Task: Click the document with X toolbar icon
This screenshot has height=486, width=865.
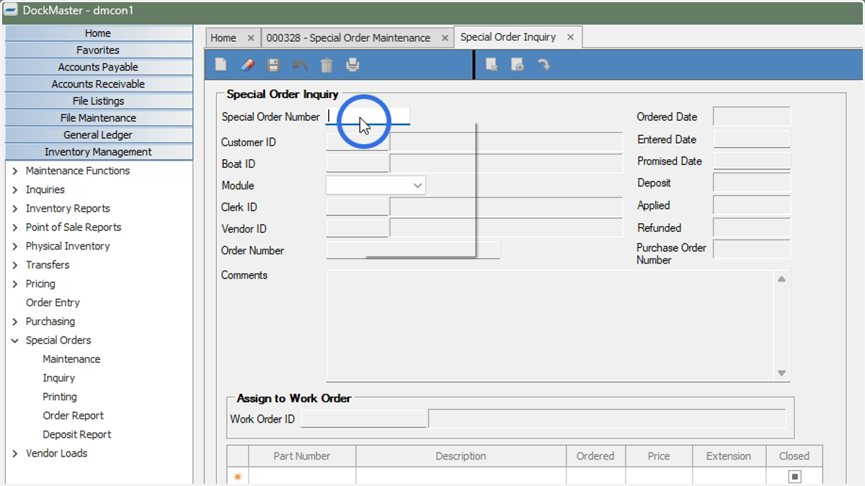Action: 492,66
